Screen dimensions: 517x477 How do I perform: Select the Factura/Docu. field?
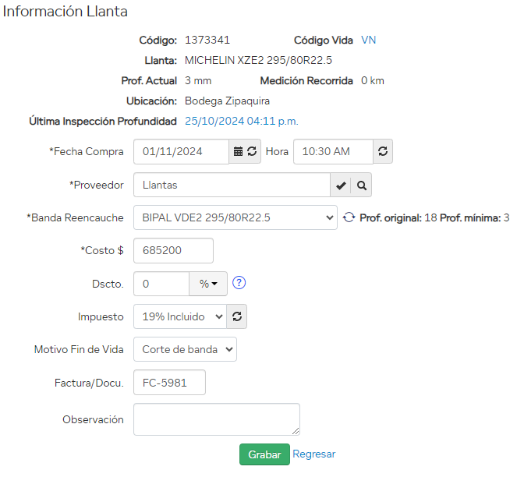click(x=169, y=382)
